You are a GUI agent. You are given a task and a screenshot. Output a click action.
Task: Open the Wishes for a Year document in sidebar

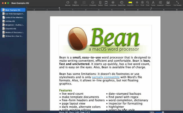coord(13,36)
